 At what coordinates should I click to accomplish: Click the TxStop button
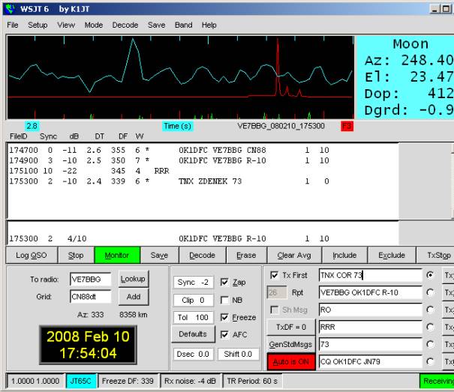pos(435,255)
